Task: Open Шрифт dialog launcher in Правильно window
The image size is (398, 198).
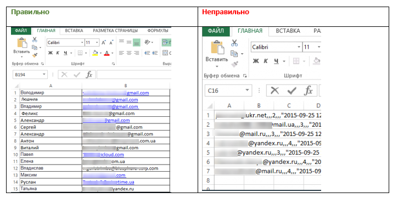Action: coord(113,64)
